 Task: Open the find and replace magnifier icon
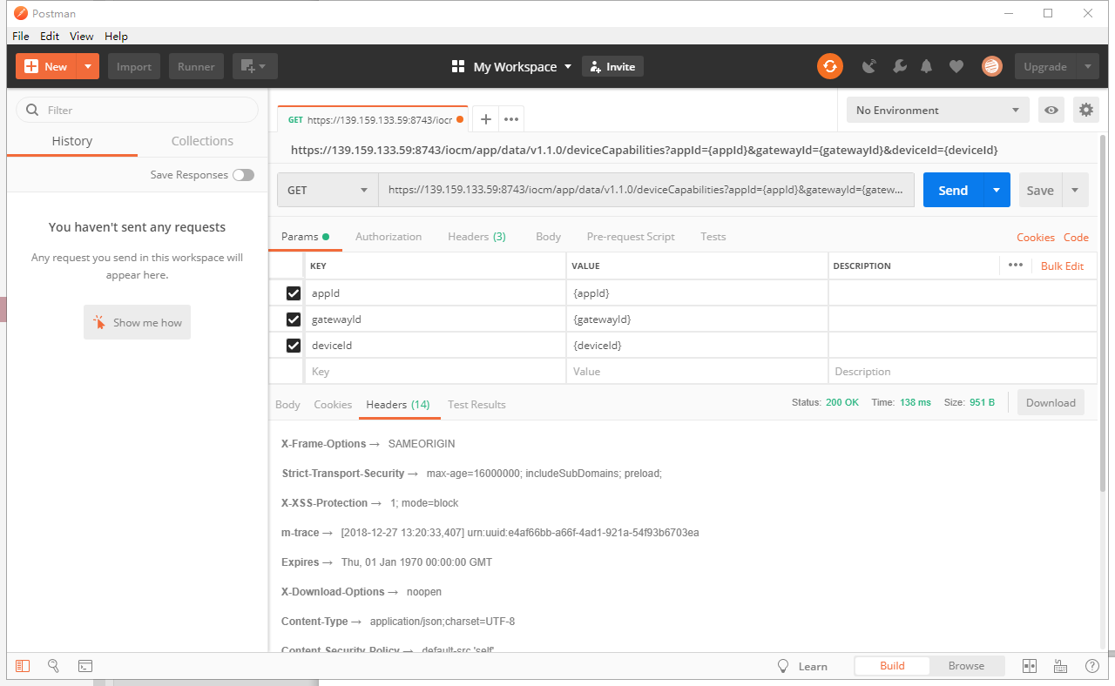(x=53, y=666)
